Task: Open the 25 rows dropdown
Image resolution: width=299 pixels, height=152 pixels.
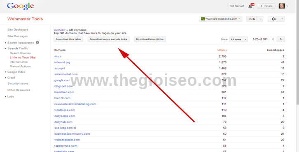Action: pos(238,39)
